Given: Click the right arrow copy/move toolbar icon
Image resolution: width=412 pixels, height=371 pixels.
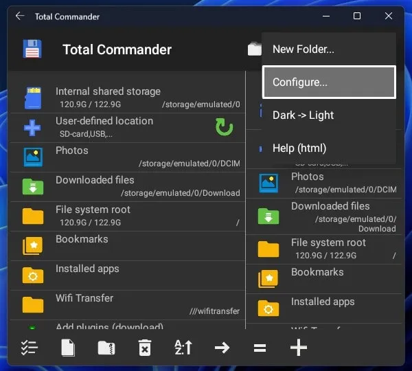Looking at the screenshot, I should [x=222, y=348].
